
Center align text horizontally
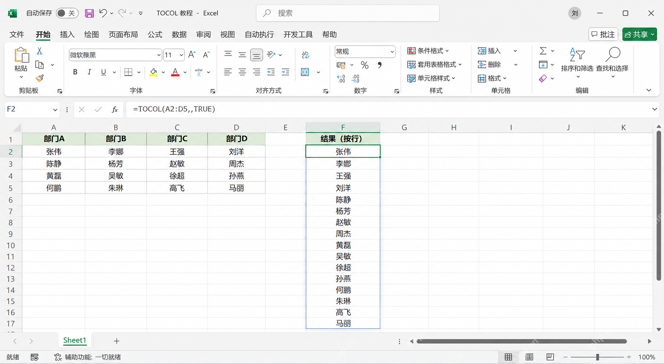tap(242, 72)
